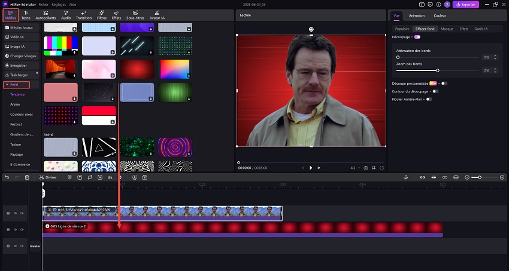509x271 pixels.
Task: Open the Médias locaux section
Action: (22, 27)
